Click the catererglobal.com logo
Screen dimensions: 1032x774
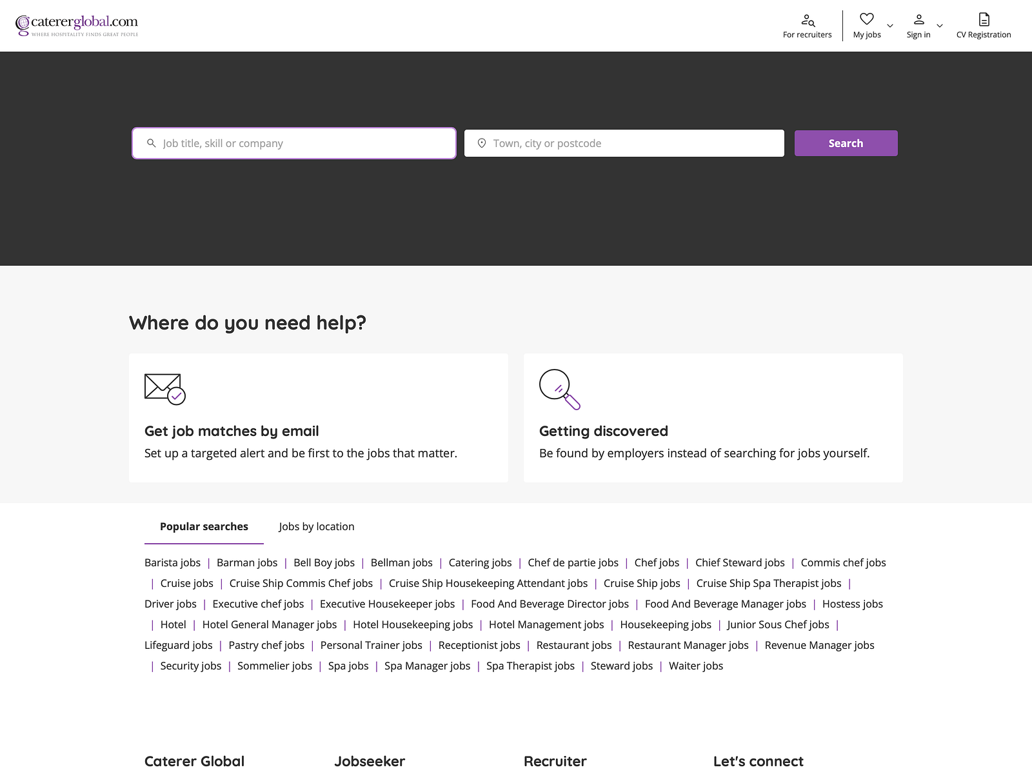coord(77,25)
